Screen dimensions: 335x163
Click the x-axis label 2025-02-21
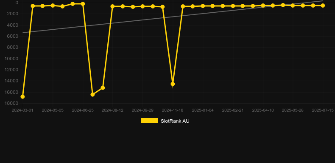[233, 110]
